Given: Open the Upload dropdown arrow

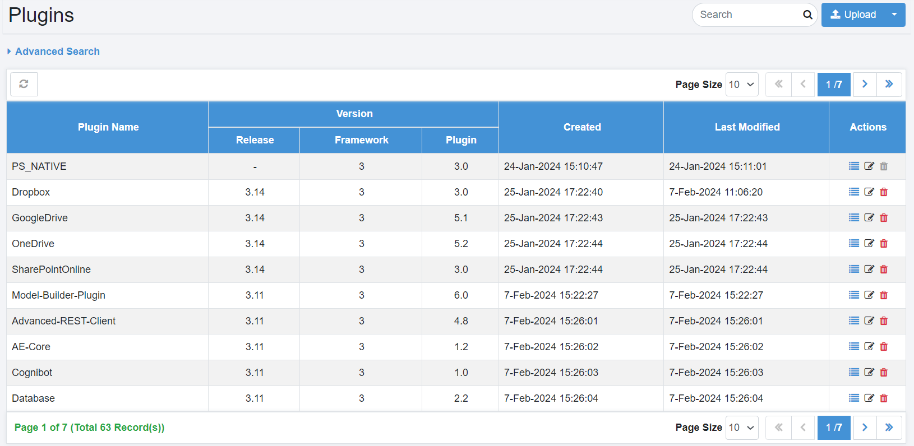Looking at the screenshot, I should click(894, 15).
